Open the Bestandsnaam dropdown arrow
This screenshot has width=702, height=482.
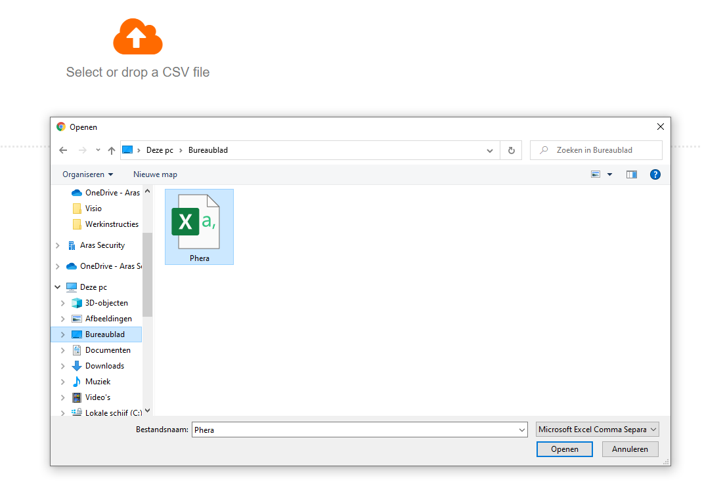[522, 430]
